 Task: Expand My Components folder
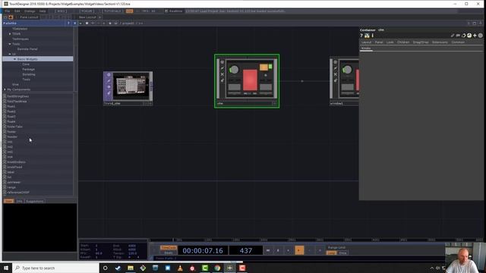(x=5, y=89)
